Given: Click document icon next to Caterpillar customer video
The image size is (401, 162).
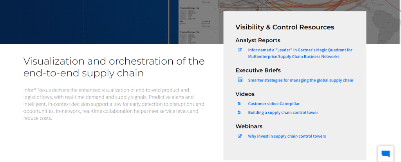Looking at the screenshot, I should click(x=239, y=103).
